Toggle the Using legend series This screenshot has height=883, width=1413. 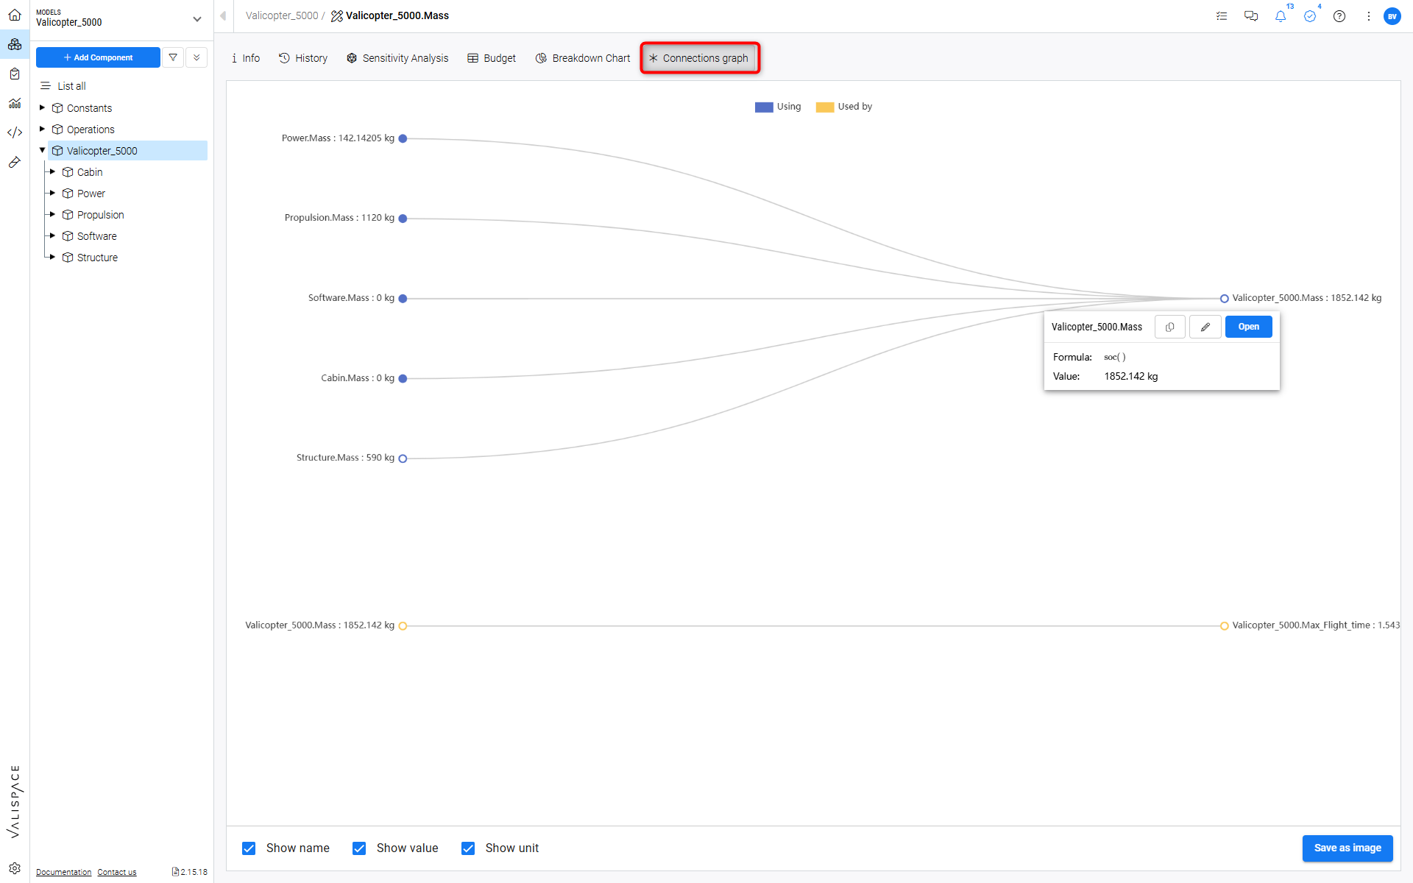[x=778, y=107]
